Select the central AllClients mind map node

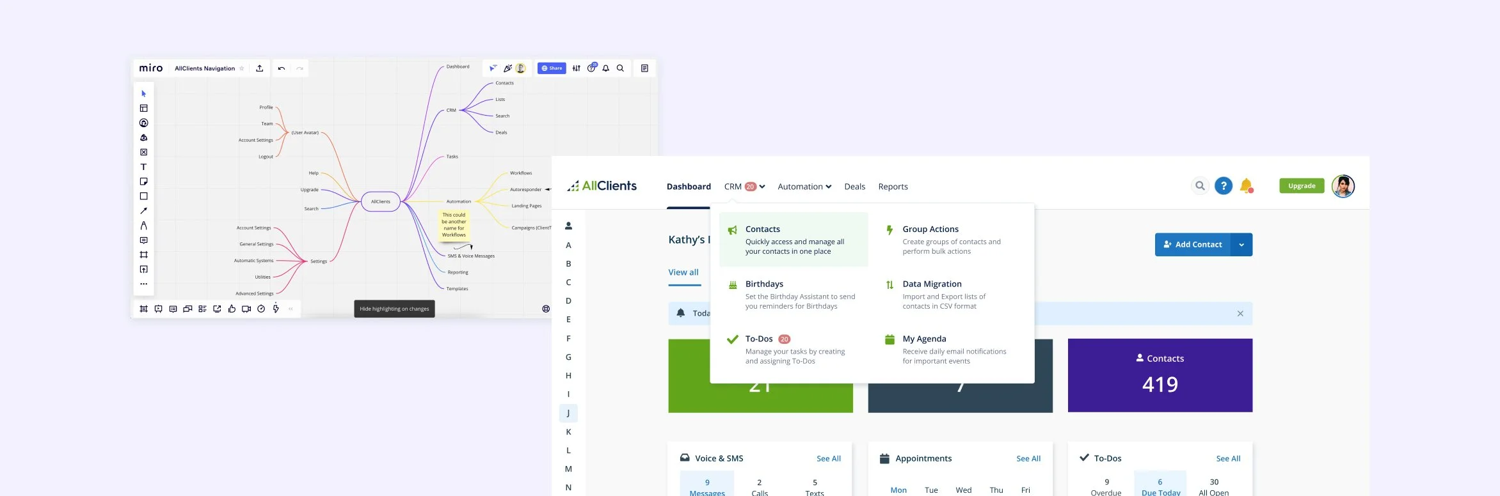point(381,201)
